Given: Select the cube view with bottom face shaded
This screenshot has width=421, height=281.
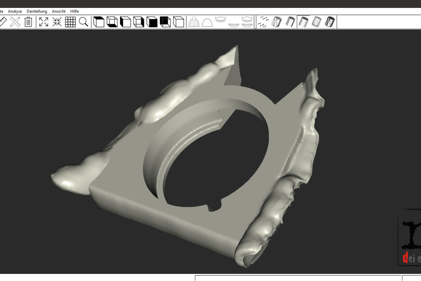Looking at the screenshot, I should tap(112, 22).
